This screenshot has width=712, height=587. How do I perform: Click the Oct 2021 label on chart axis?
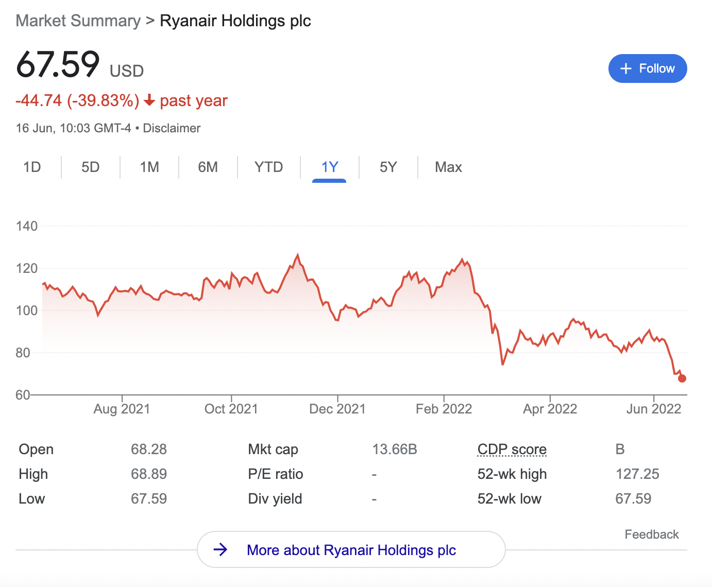(231, 409)
